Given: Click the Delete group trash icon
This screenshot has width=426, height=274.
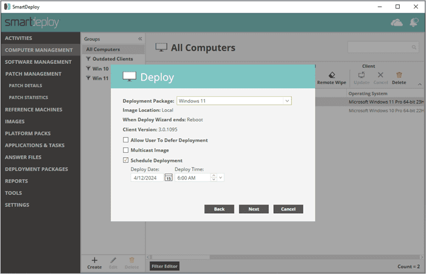Looking at the screenshot, I should [131, 260].
